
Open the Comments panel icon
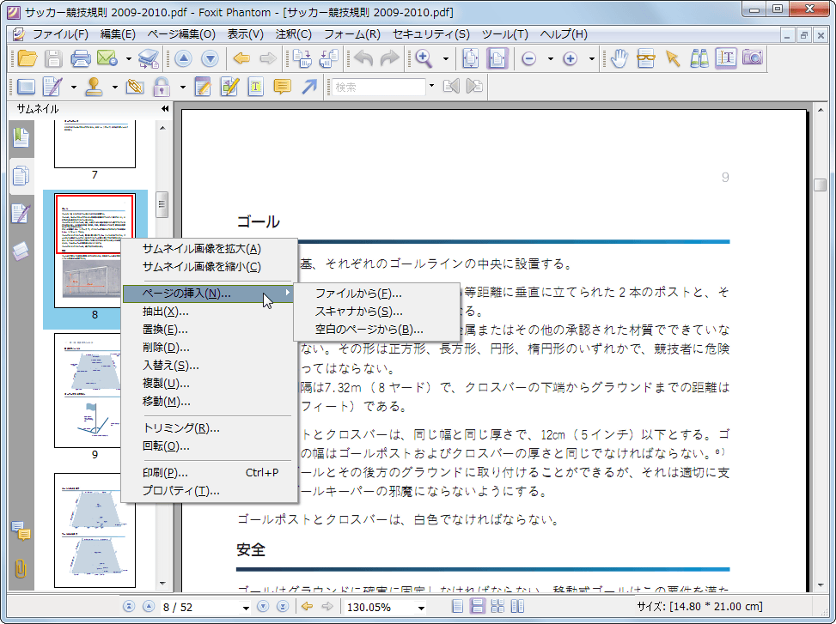[x=21, y=530]
